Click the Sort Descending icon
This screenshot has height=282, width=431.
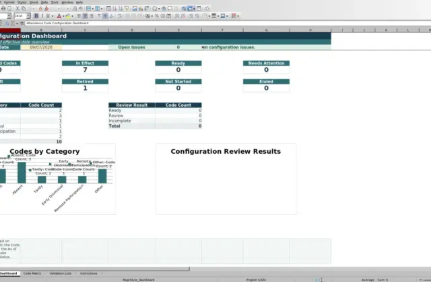121,9
